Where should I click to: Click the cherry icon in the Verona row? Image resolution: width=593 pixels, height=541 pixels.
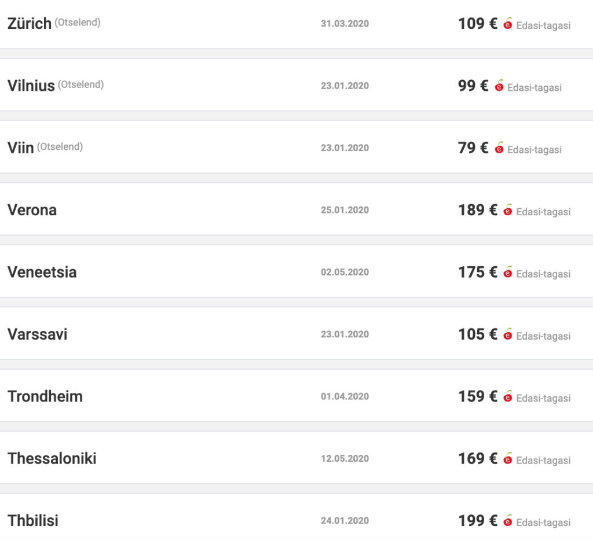(x=508, y=210)
